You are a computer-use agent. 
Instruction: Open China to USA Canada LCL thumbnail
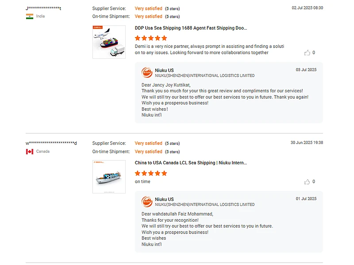point(109,177)
